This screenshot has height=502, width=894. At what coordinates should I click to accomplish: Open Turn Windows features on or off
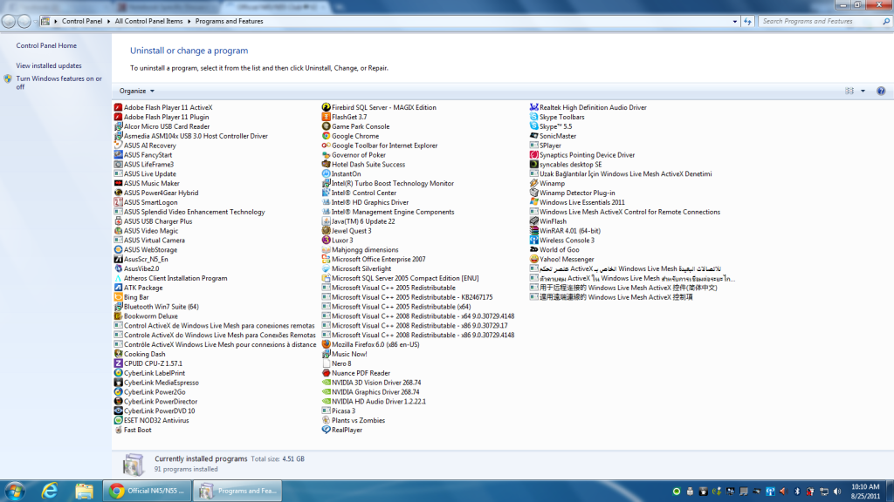pyautogui.click(x=58, y=83)
